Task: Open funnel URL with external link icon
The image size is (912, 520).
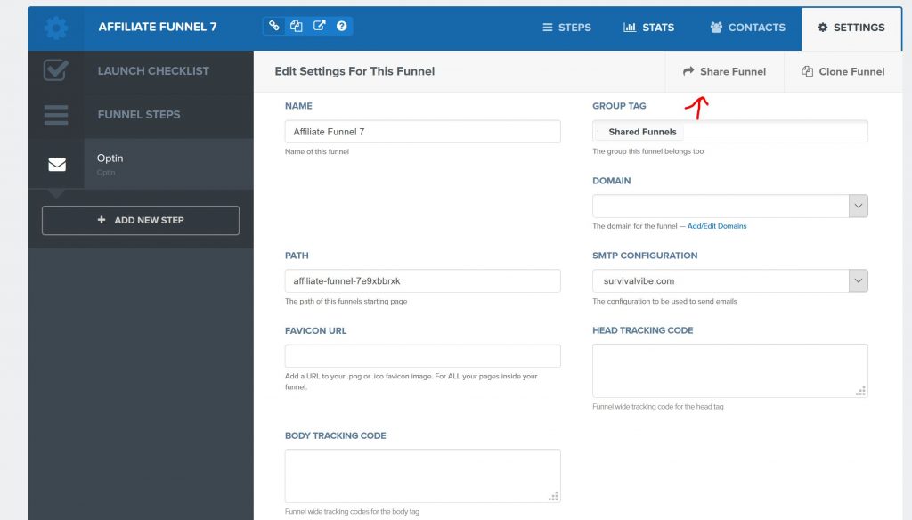Action: 320,26
